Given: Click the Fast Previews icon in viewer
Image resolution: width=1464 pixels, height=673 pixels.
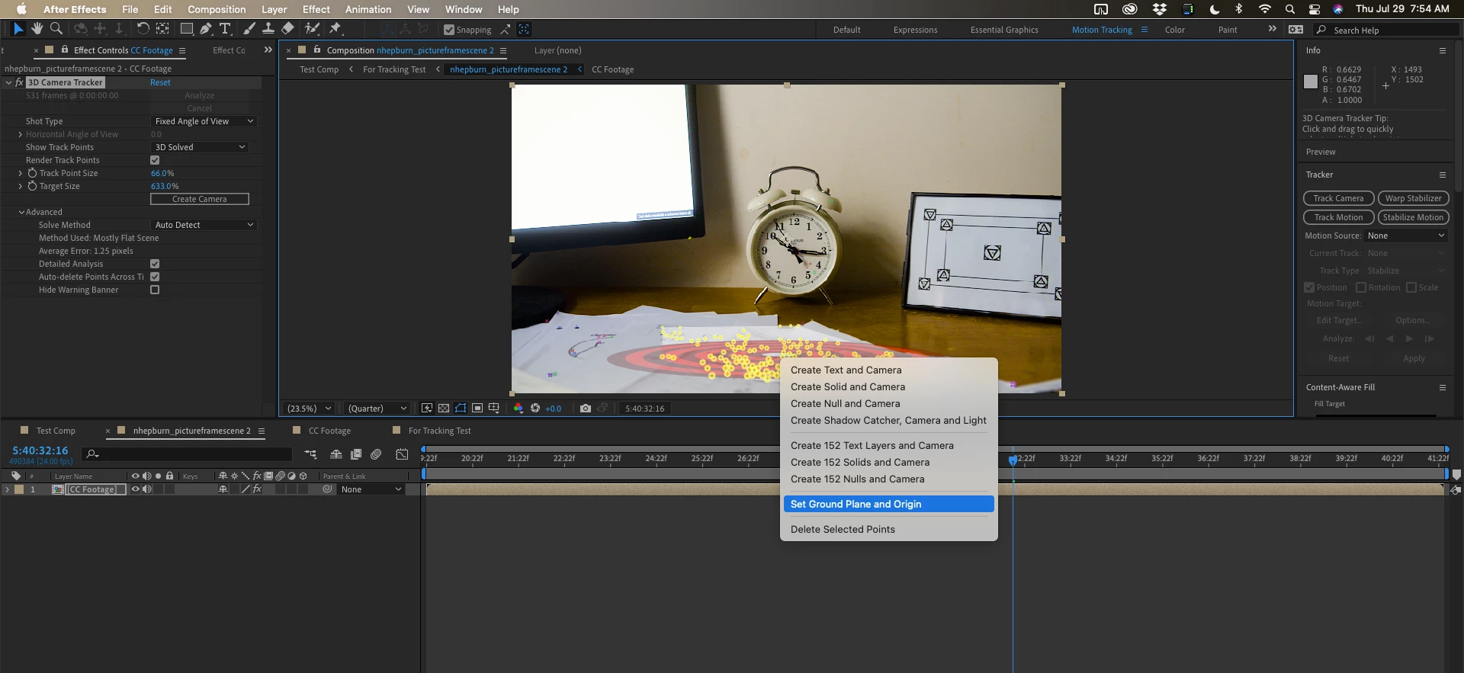Looking at the screenshot, I should [427, 409].
